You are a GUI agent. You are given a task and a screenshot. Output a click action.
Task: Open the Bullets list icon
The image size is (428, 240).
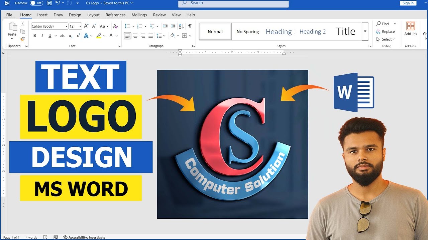click(127, 26)
